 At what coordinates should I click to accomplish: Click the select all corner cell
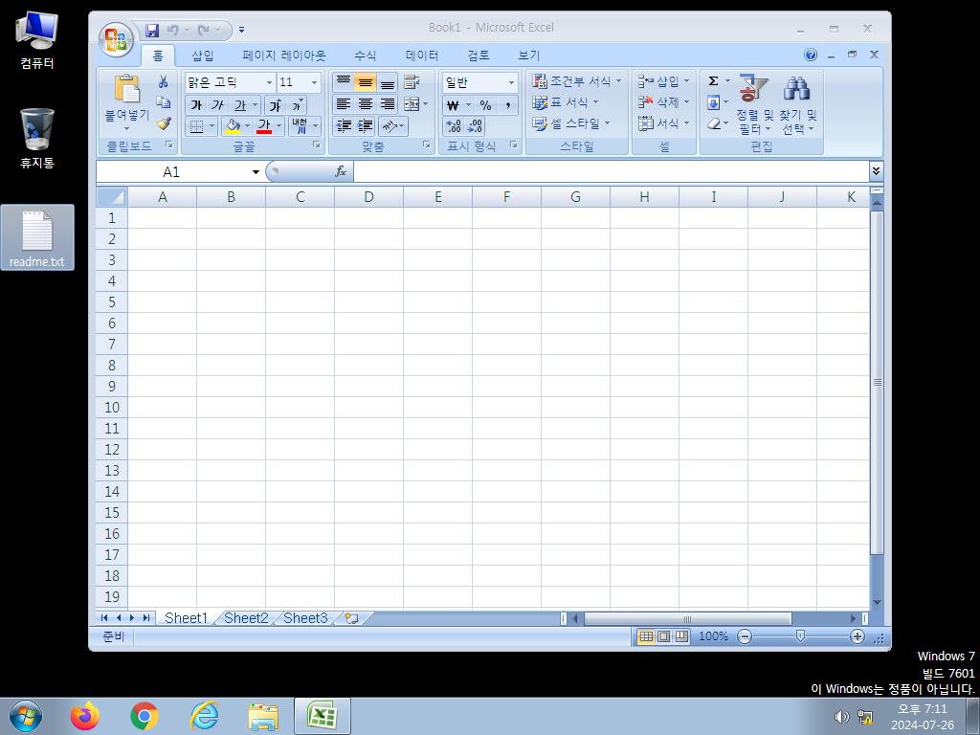point(112,197)
